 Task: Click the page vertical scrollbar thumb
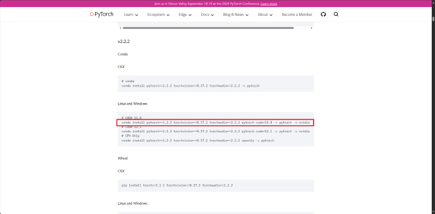click(x=433, y=19)
